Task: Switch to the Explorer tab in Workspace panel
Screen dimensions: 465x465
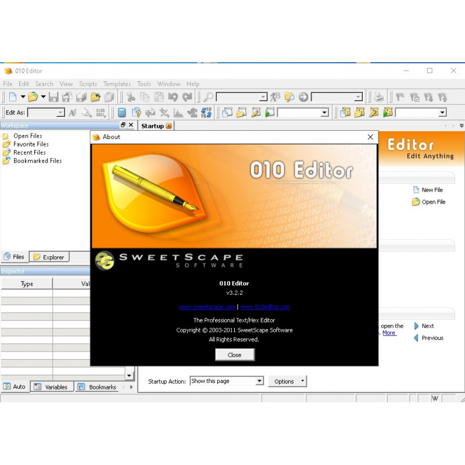Action: (50, 256)
